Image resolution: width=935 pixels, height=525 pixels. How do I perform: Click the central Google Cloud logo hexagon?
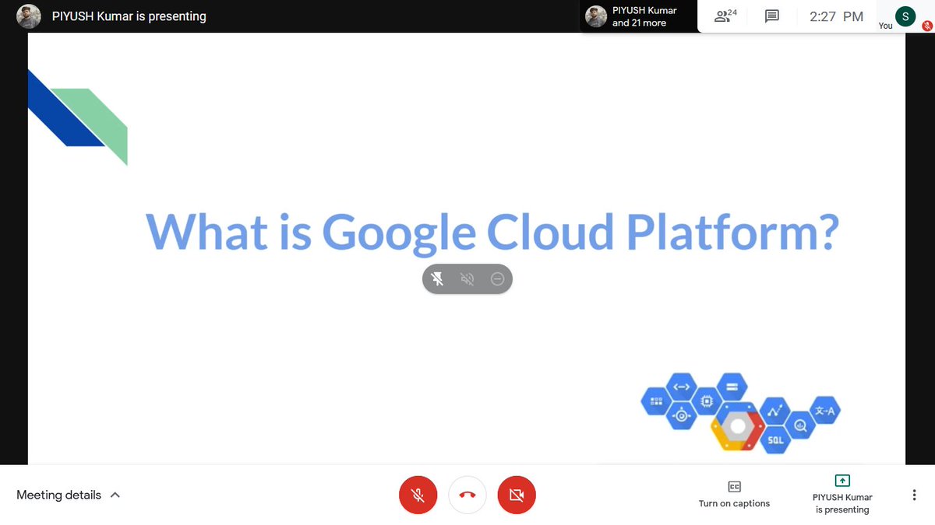pyautogui.click(x=737, y=427)
